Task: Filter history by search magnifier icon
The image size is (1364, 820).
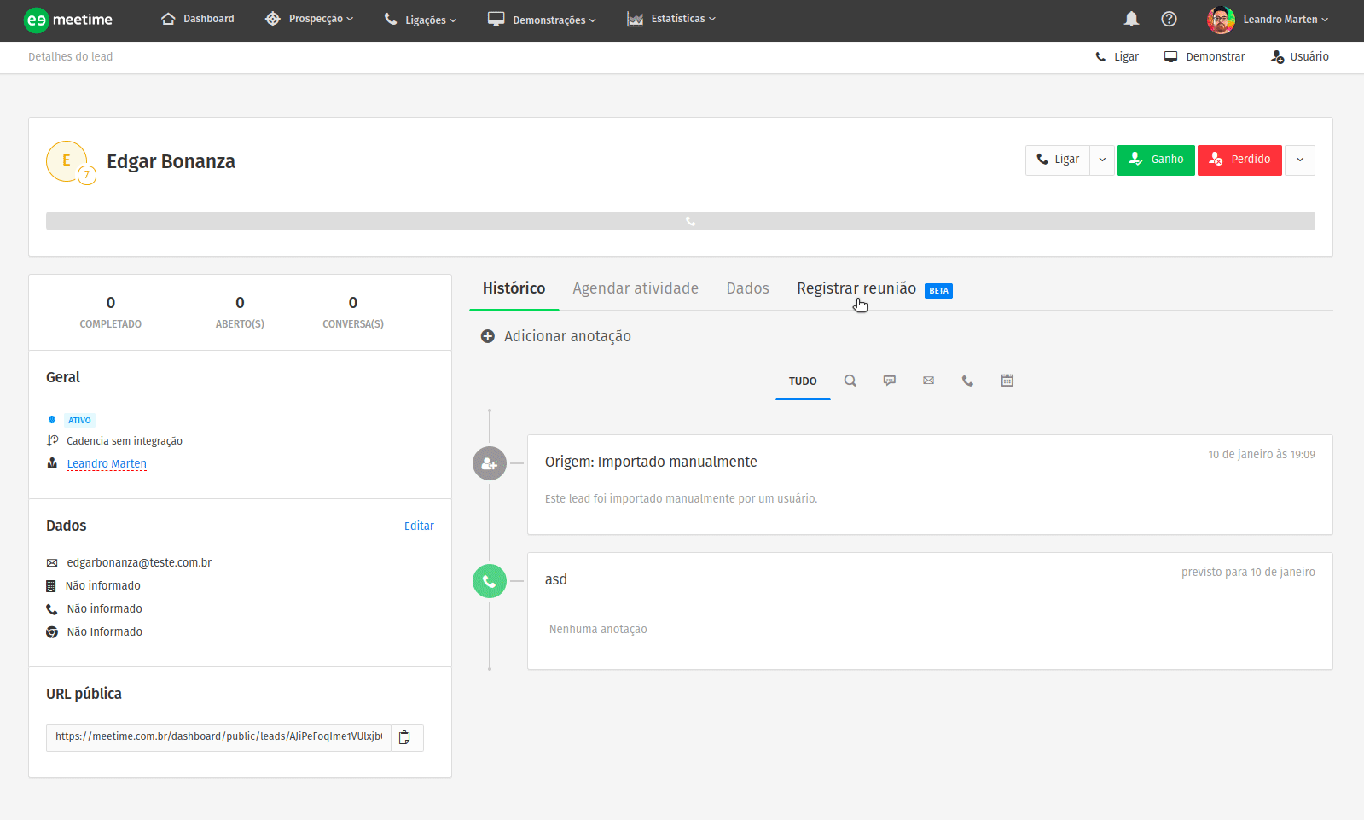Action: [850, 381]
